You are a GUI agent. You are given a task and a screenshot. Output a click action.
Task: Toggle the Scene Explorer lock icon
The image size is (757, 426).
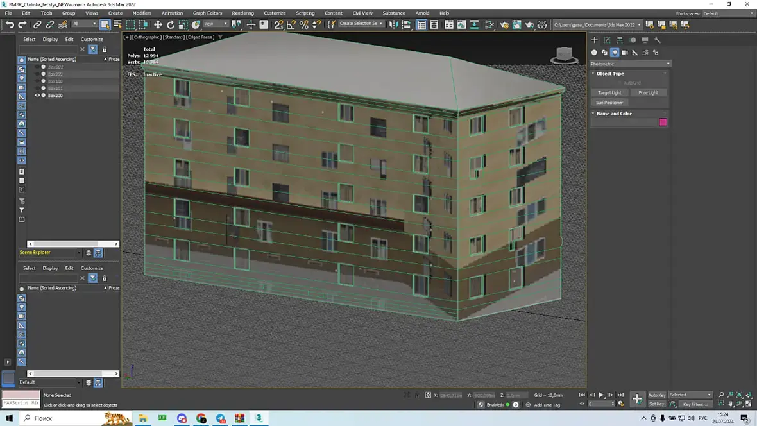pyautogui.click(x=105, y=49)
